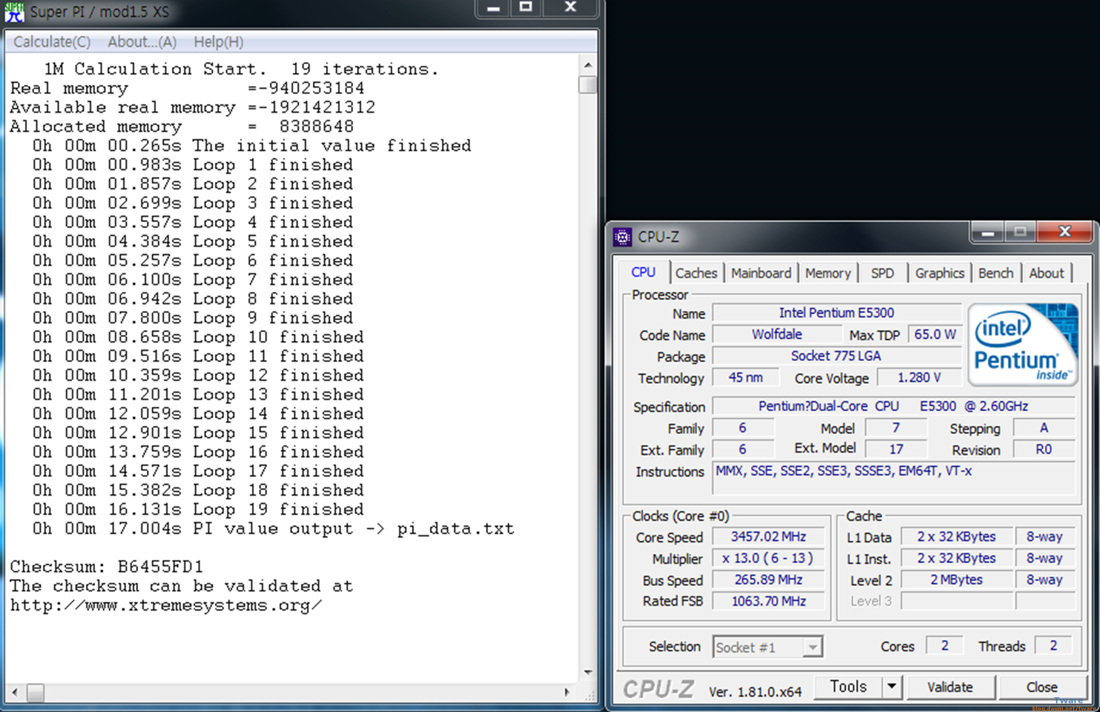This screenshot has height=712, width=1100.
Task: Open the Socket #1 selection dropdown
Action: coord(812,647)
